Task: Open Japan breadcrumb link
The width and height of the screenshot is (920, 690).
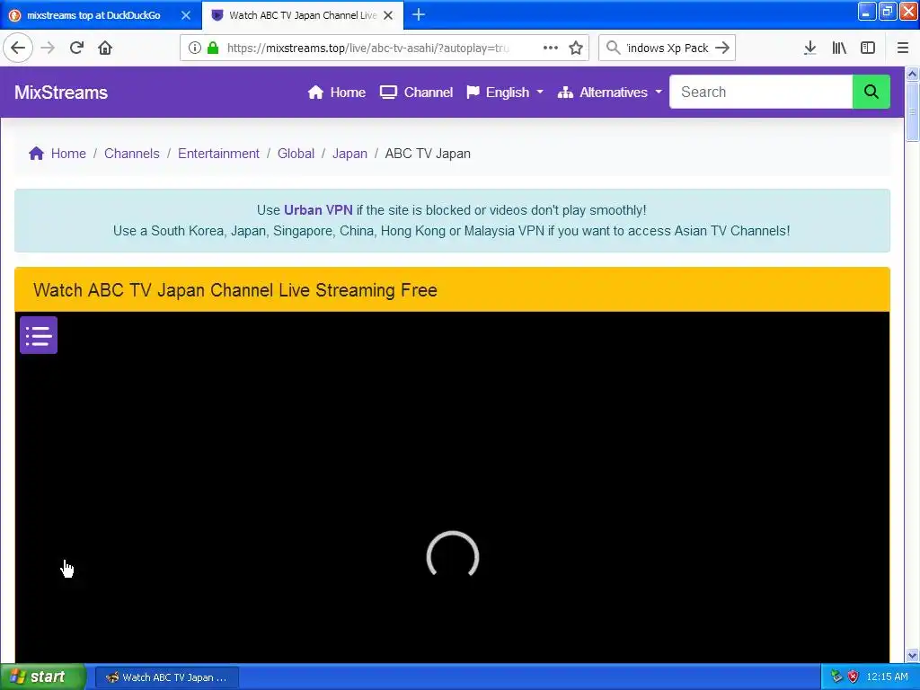Action: tap(349, 153)
